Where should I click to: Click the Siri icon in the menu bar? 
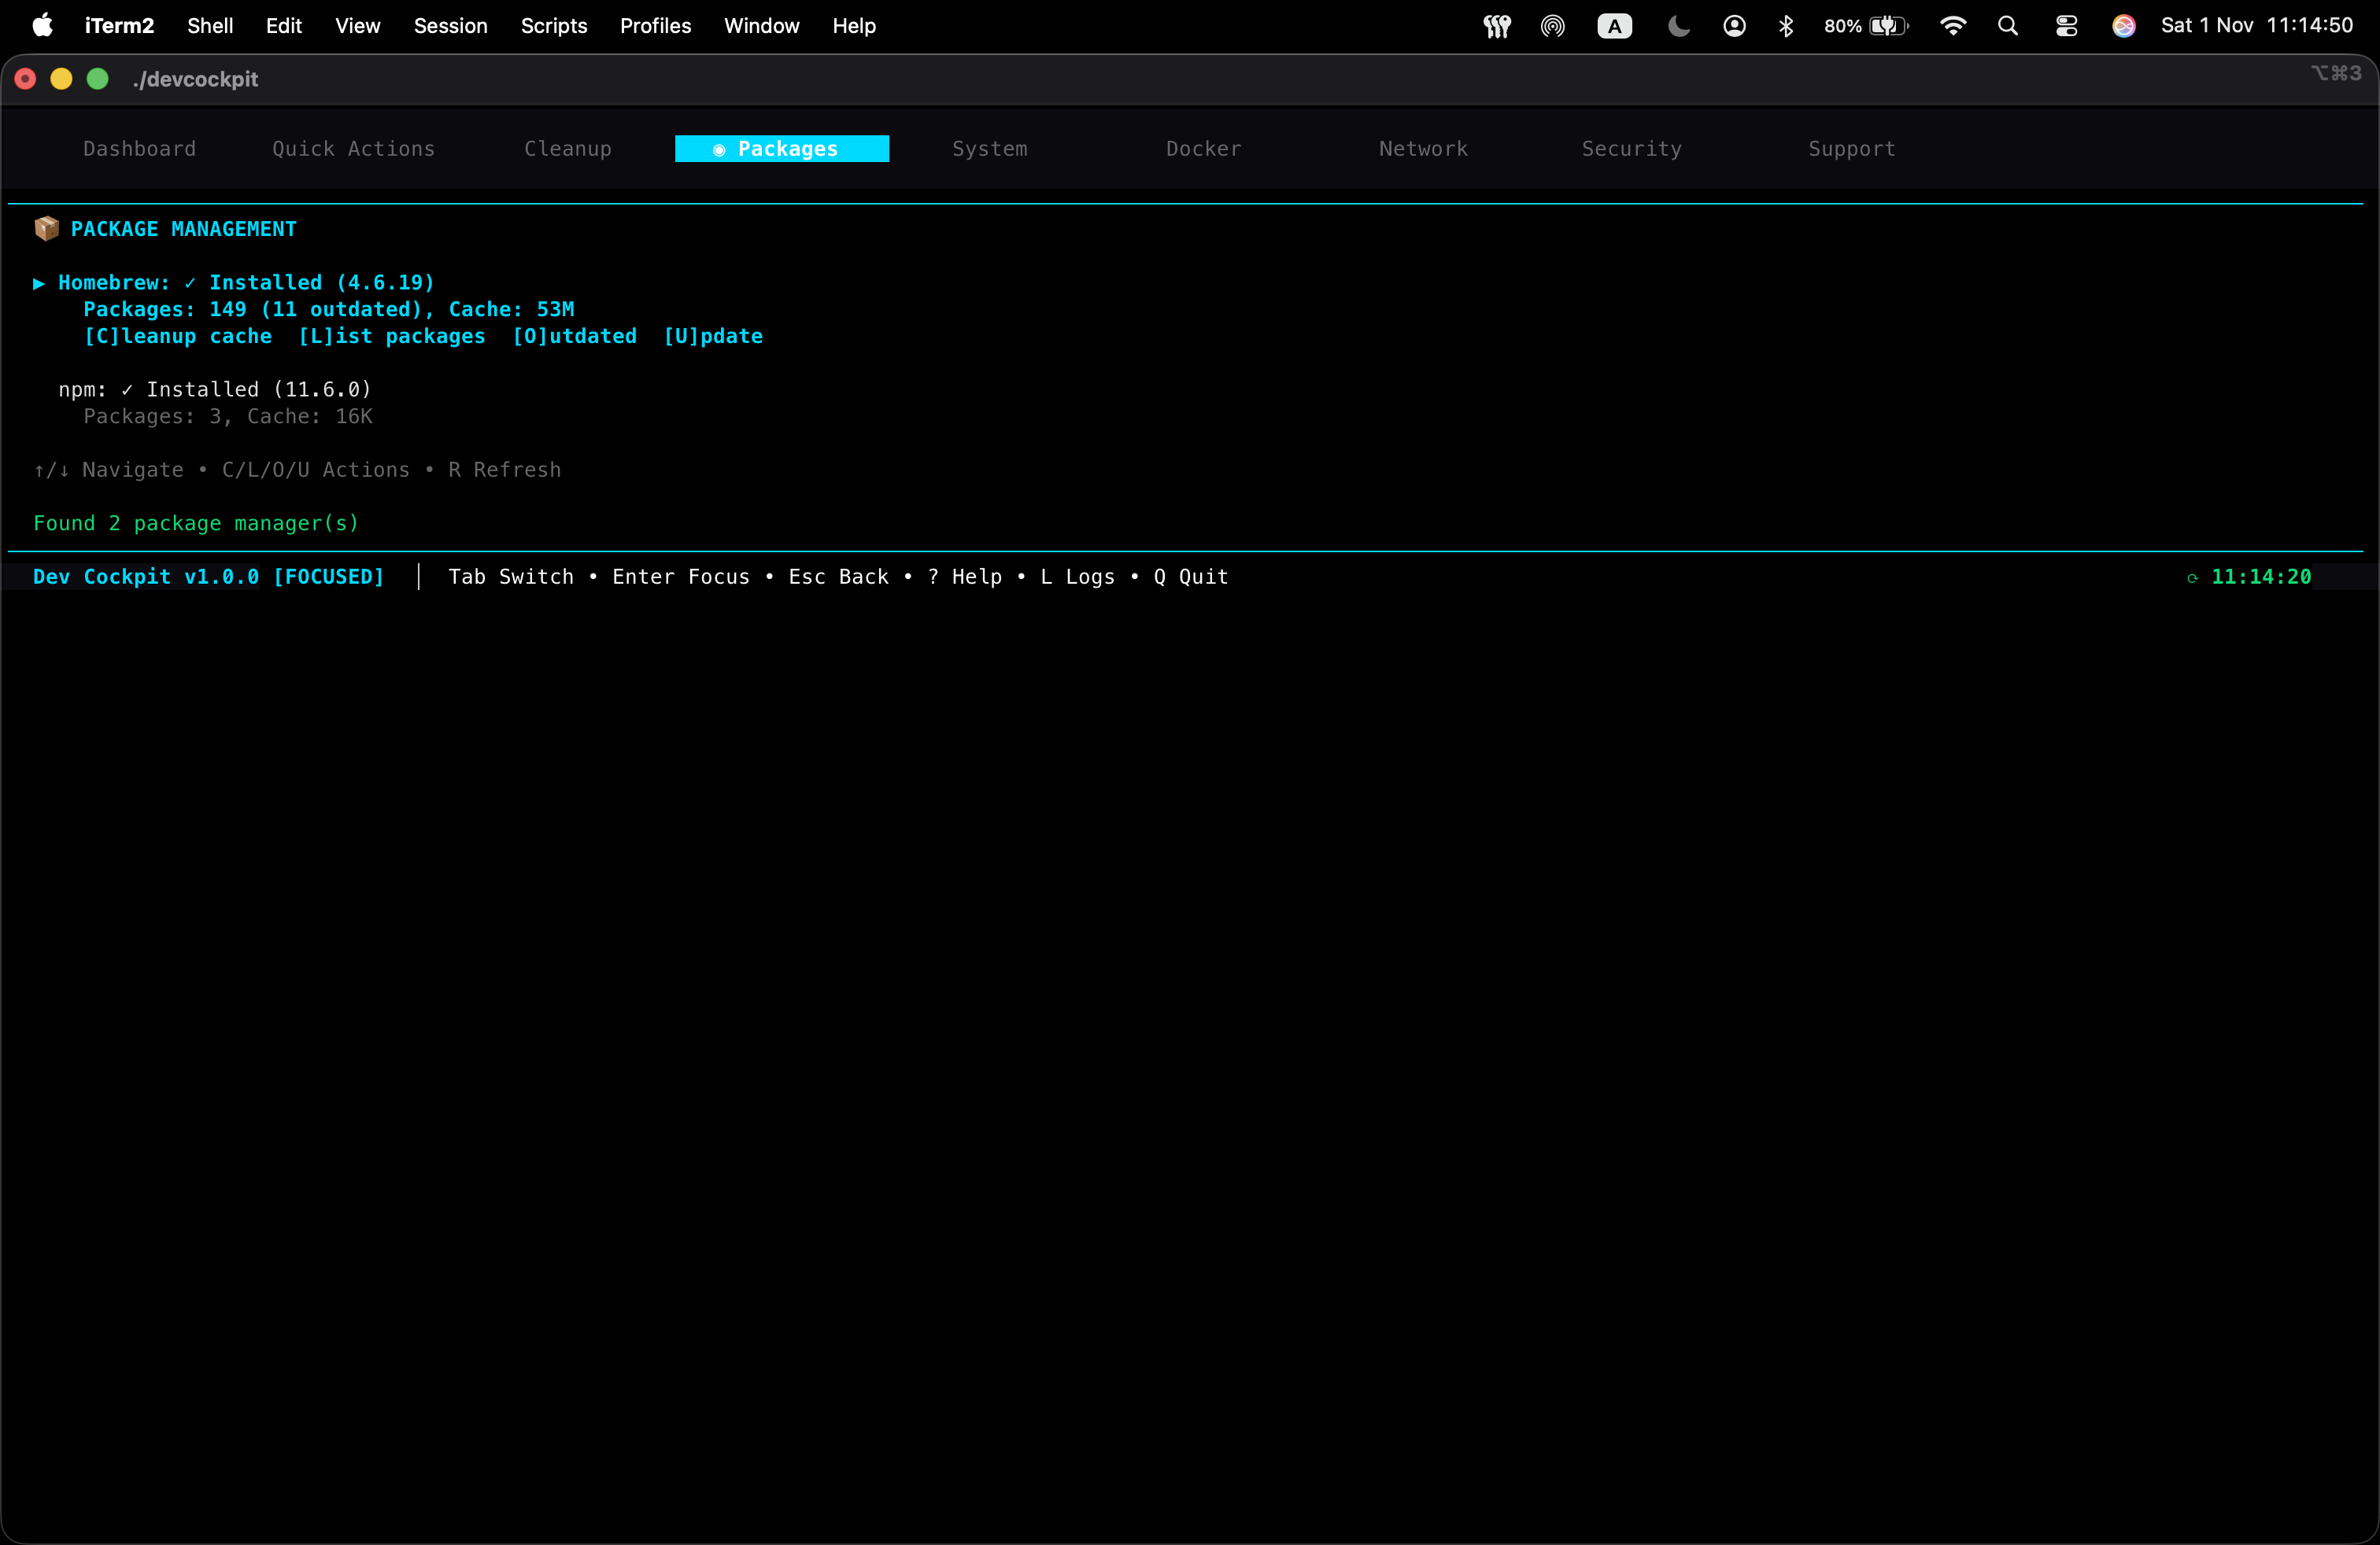[x=2124, y=26]
